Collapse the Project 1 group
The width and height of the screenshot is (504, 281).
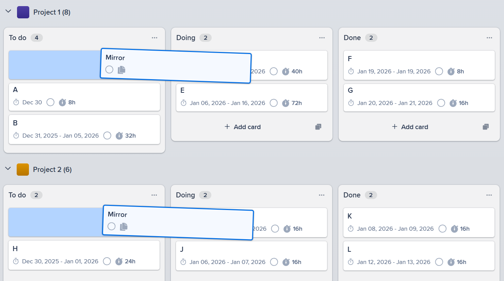tap(8, 11)
